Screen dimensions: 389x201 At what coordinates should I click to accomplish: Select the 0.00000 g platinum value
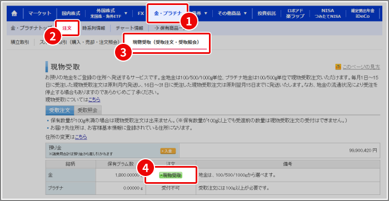133,188
